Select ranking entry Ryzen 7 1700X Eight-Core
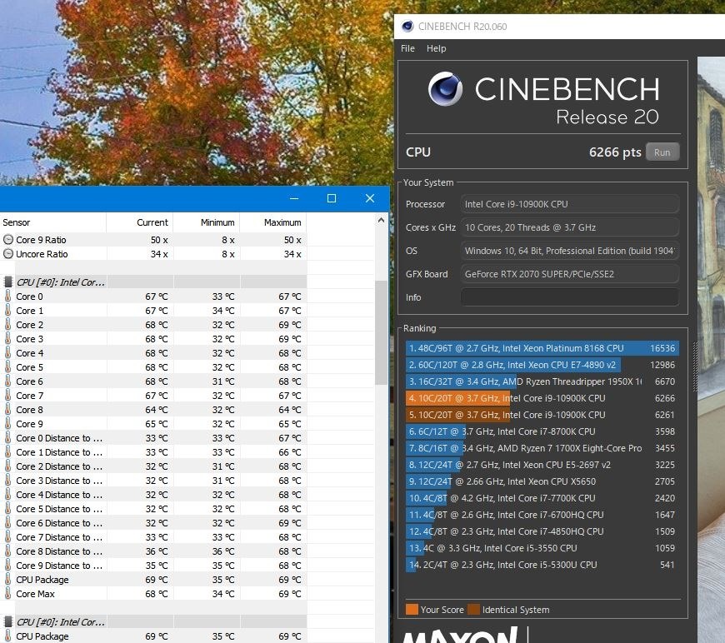This screenshot has width=725, height=643. click(542, 448)
